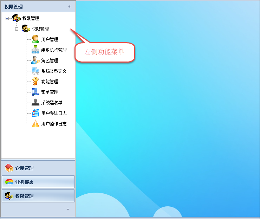Collapse the root 权限管理 tree node
This screenshot has height=219, width=260.
click(7, 18)
